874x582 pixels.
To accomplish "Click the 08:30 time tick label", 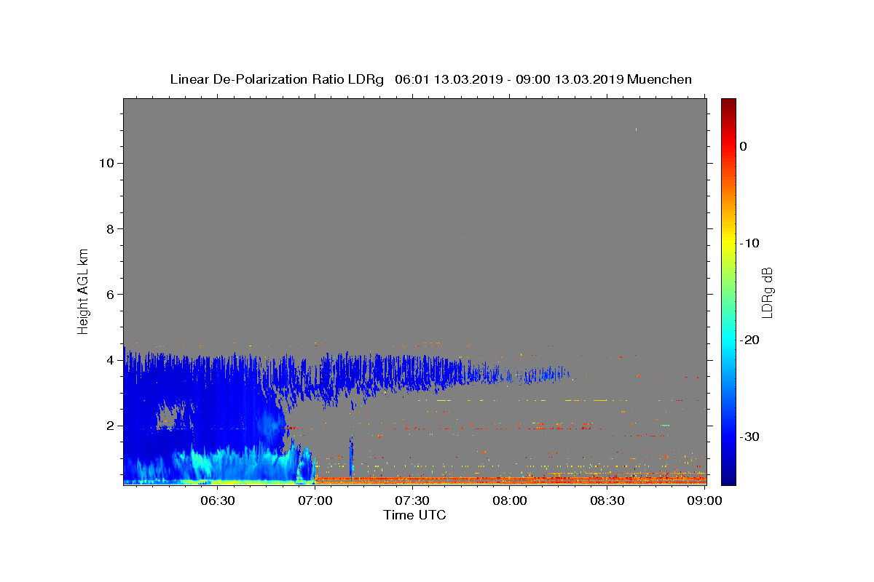I will [x=607, y=501].
